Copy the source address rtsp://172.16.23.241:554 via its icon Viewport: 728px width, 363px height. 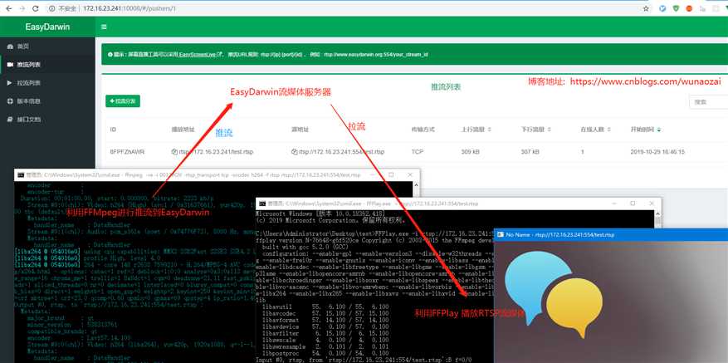[x=294, y=151]
